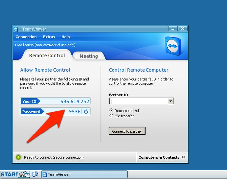Select the Remote control radio option
The width and height of the screenshot is (227, 179).
coord(111,111)
